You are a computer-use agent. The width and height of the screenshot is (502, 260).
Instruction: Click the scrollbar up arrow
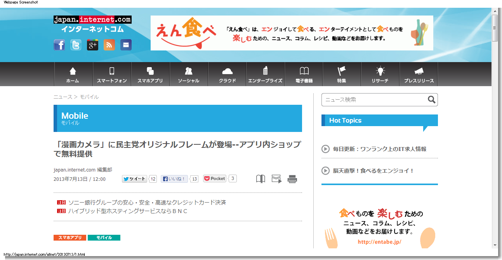pos(495,12)
